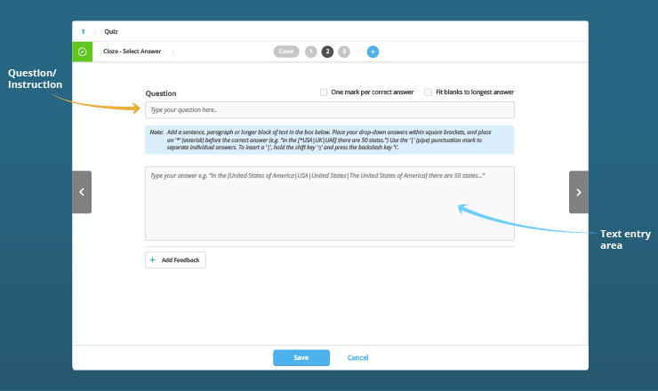Switch to the Cover page
This screenshot has width=658, height=391.
286,52
